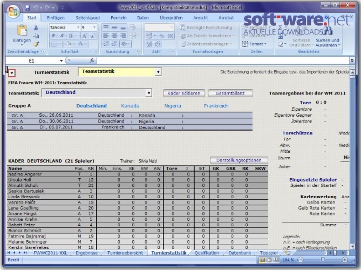Screen dimensions: 361x270
Task: Switch to the Ergebnisse sheet tab
Action: click(x=86, y=253)
